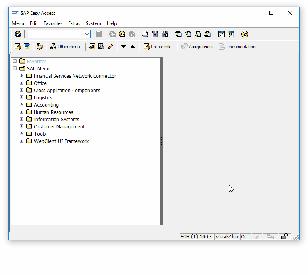The height and width of the screenshot is (275, 308).
Task: Expand the Human Resources node
Action: (22, 112)
